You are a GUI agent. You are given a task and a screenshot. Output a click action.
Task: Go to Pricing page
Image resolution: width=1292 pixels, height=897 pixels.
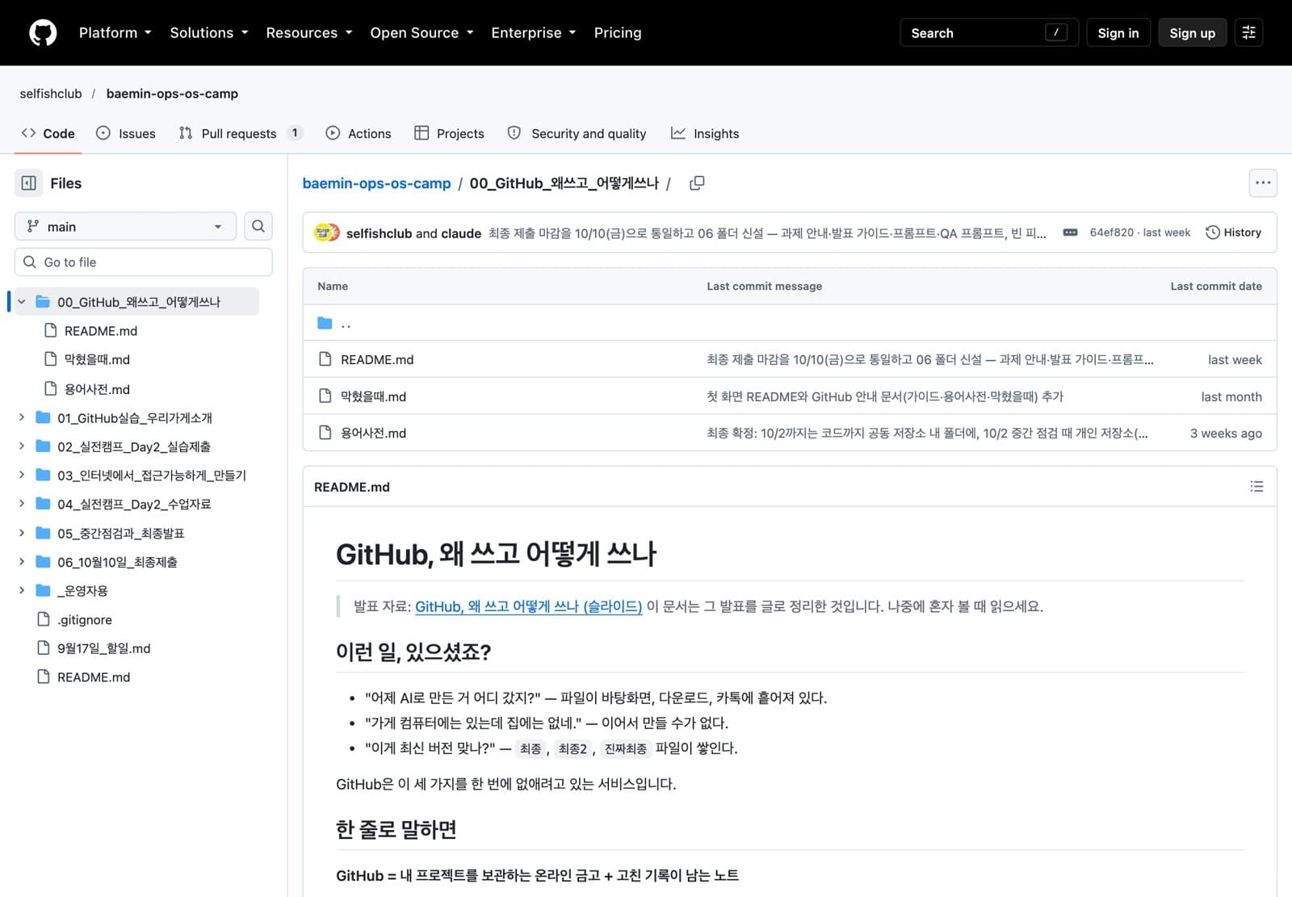[618, 32]
